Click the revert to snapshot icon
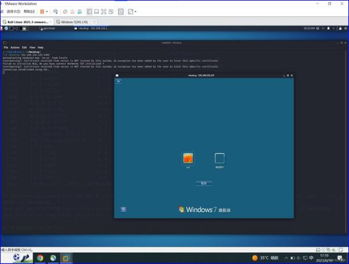The image size is (349, 264). (x=72, y=11)
